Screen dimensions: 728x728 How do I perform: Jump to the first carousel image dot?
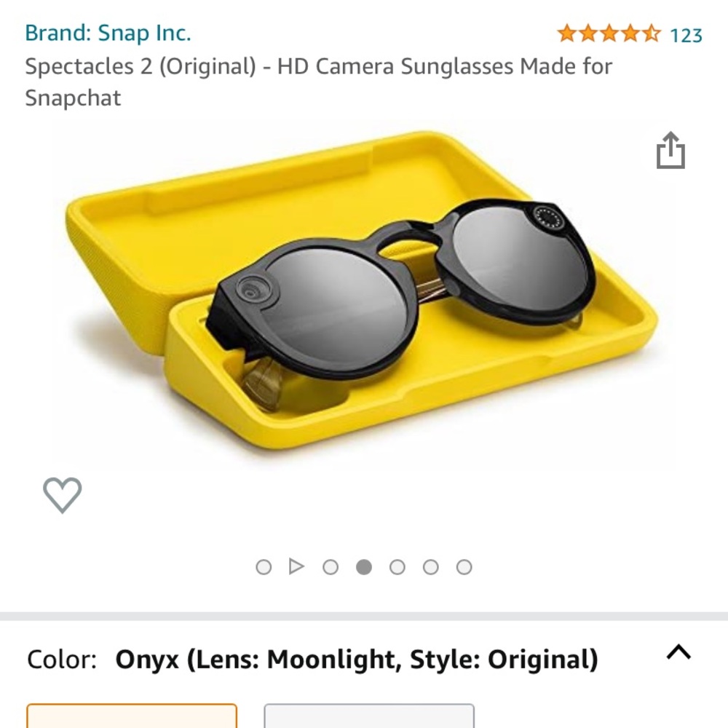(x=264, y=567)
